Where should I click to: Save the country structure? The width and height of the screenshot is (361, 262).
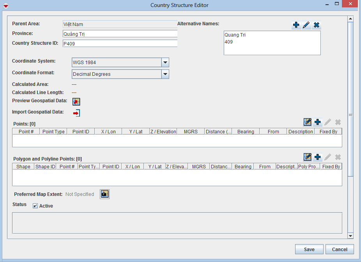pos(309,250)
